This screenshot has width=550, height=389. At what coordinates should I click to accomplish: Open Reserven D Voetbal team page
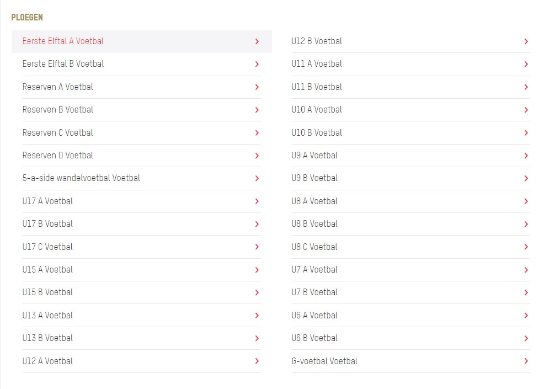(x=141, y=156)
